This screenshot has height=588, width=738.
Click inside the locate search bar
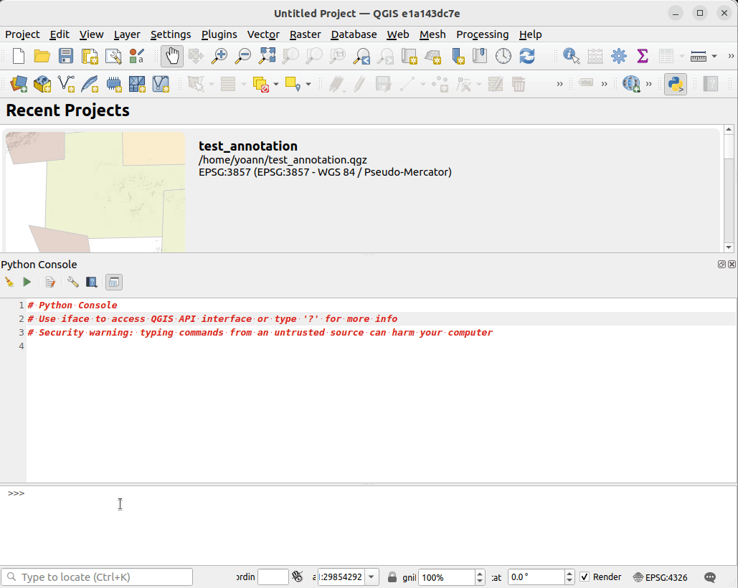(x=97, y=577)
